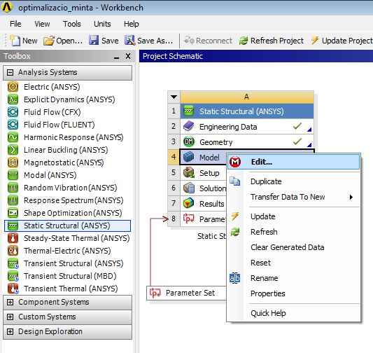
Task: Select Response Spectrum (ANSYS) icon
Action: pos(13,200)
